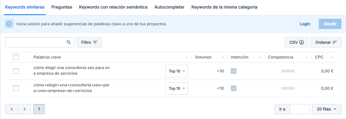Click the Volumen column header
This screenshot has height=119, width=346.
(203, 57)
